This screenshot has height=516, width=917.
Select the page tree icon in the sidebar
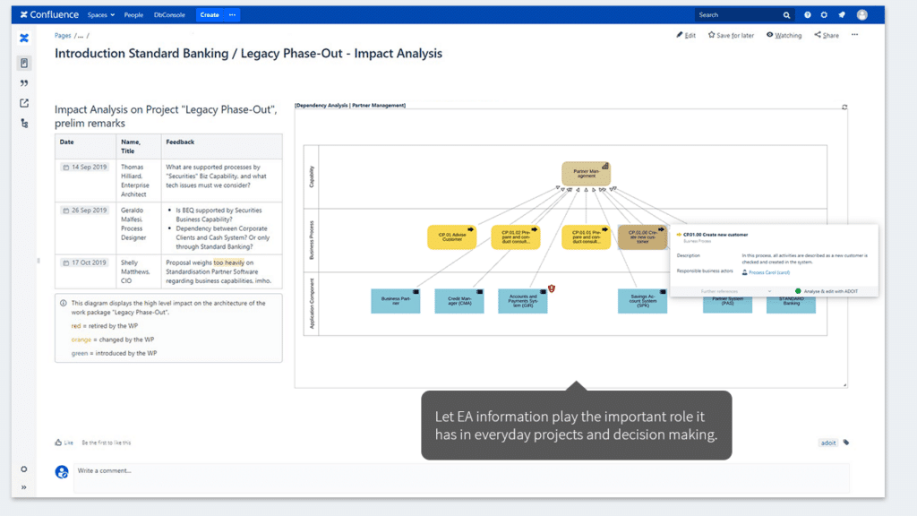[24, 123]
